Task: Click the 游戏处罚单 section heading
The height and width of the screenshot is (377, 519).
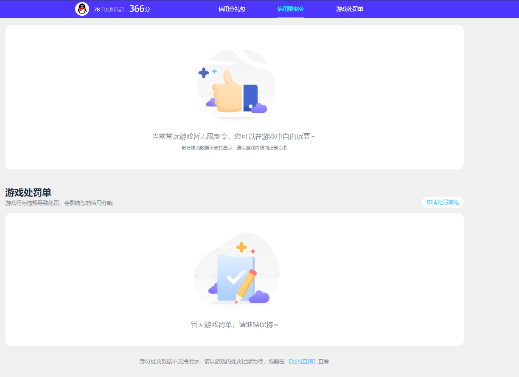Action: point(28,192)
